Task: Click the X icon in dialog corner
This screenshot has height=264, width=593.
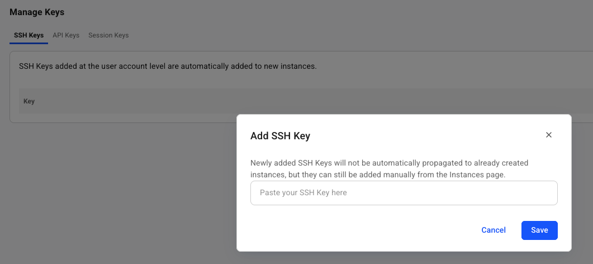Action: (548, 135)
